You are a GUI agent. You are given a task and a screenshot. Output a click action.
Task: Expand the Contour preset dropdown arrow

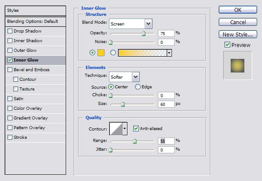click(x=125, y=129)
